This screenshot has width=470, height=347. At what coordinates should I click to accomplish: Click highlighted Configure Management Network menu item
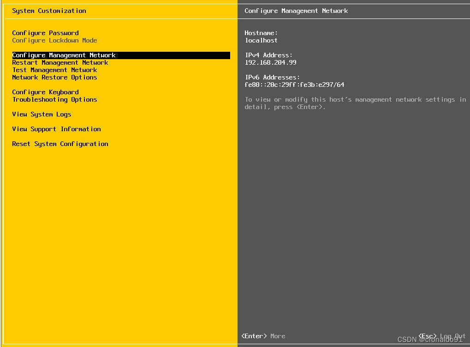tap(64, 55)
